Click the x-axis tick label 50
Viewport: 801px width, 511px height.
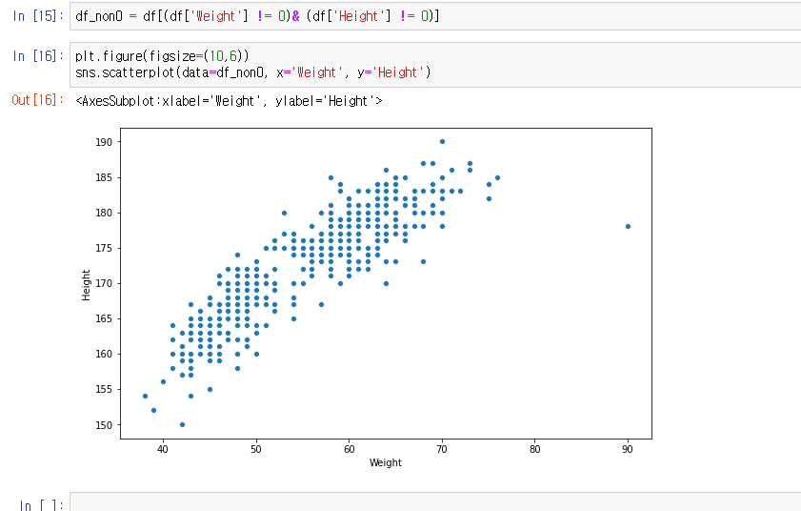[256, 449]
